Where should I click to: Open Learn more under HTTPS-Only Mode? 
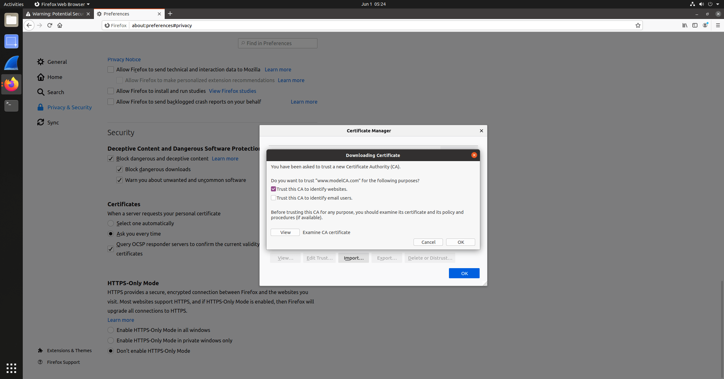(121, 320)
